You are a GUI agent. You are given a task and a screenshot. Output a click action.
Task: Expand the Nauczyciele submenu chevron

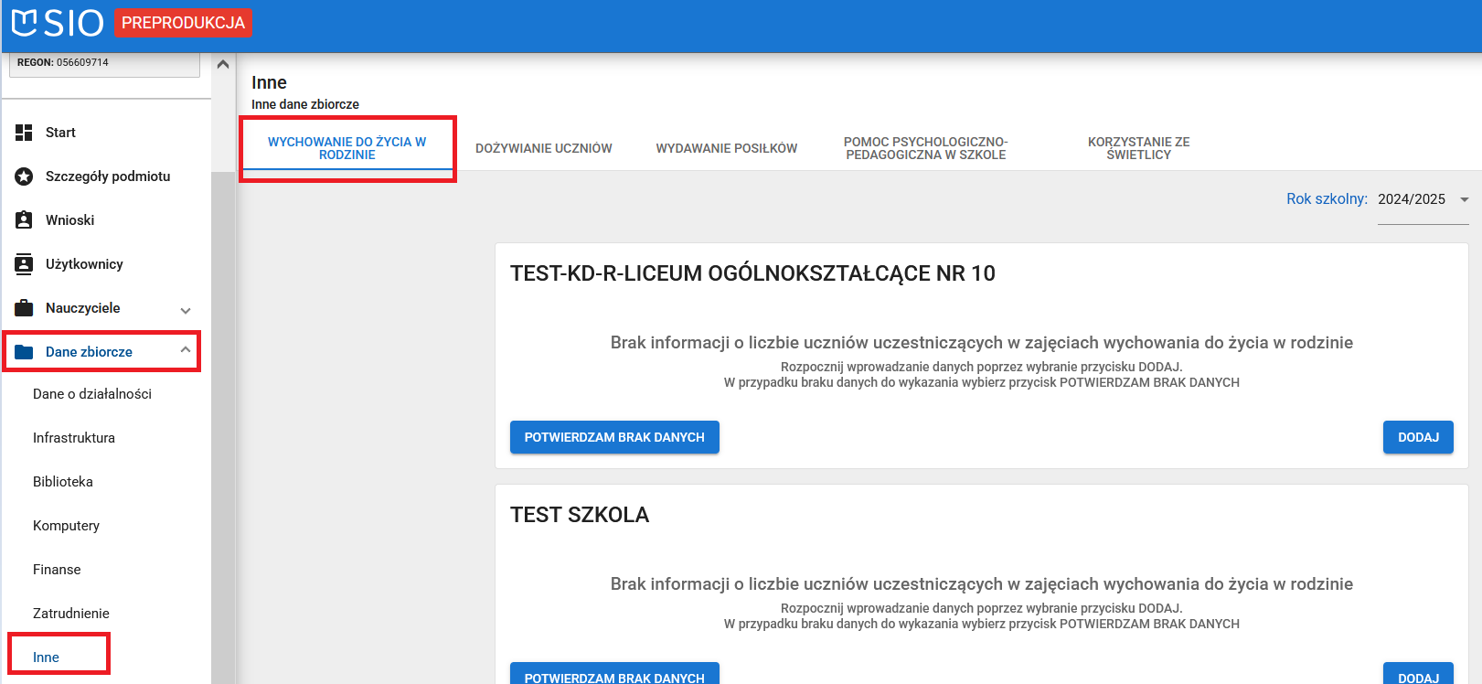(x=186, y=310)
